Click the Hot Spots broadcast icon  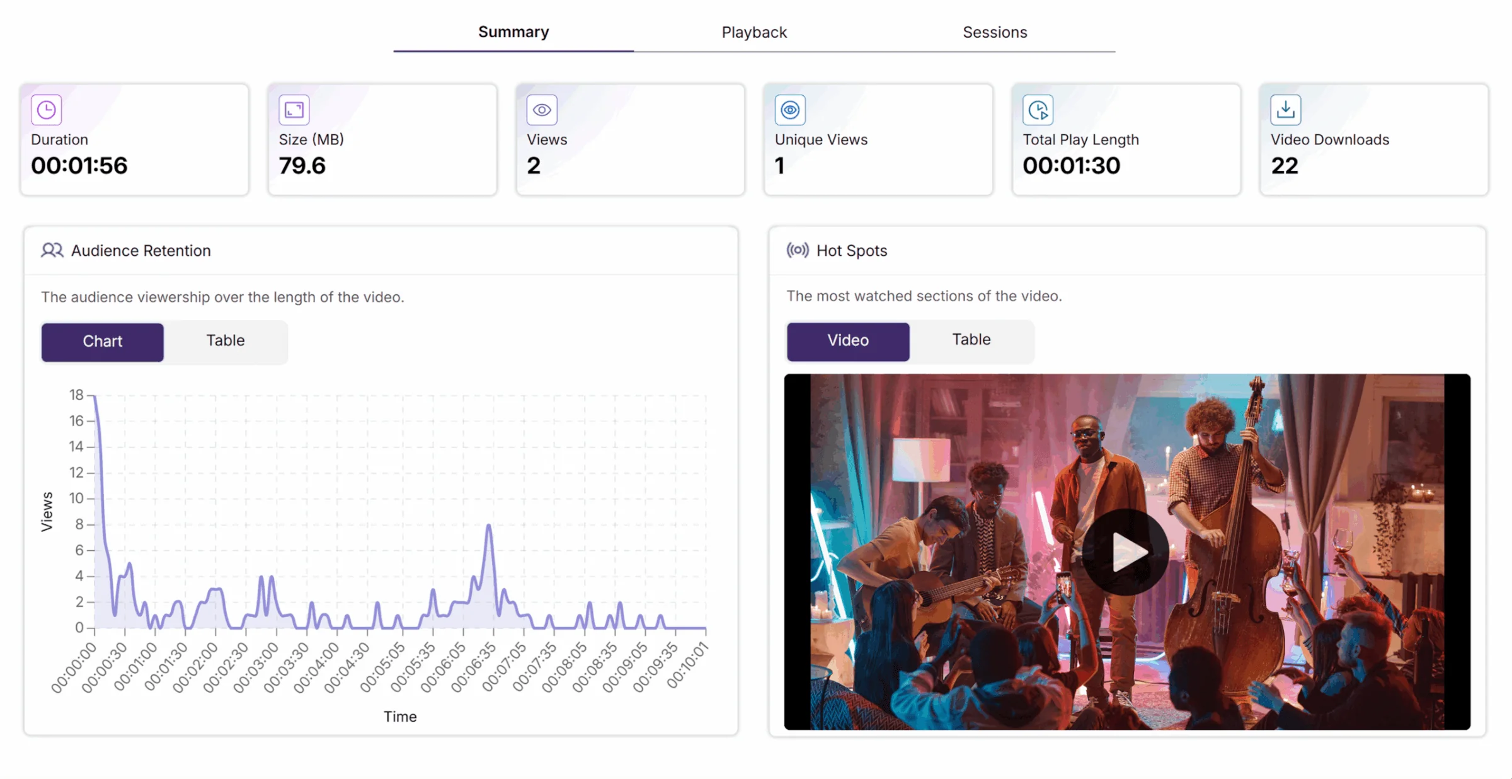click(x=797, y=250)
